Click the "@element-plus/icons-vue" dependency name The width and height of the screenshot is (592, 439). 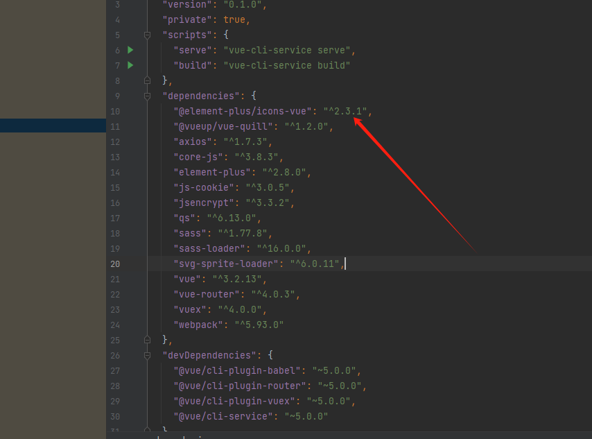point(243,112)
